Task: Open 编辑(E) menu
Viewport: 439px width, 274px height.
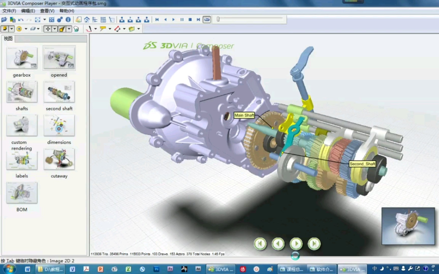Action: (28, 11)
